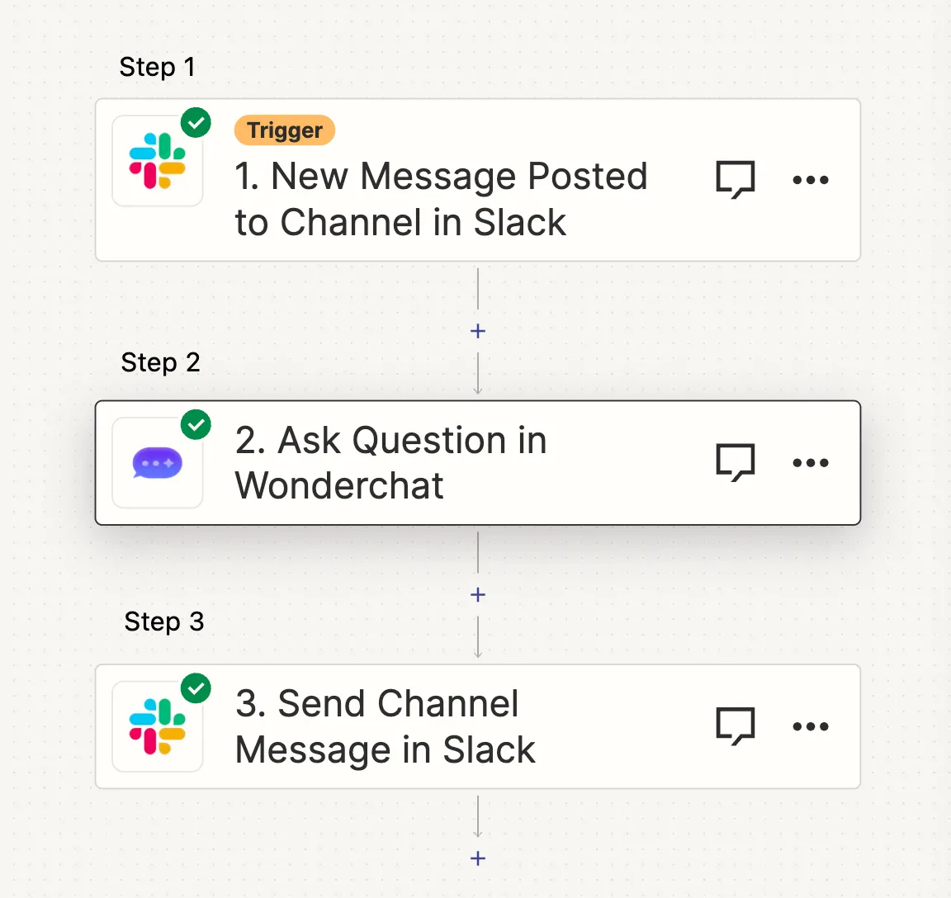The height and width of the screenshot is (898, 951).
Task: Open comments on the Send Channel Message step
Action: (x=735, y=726)
